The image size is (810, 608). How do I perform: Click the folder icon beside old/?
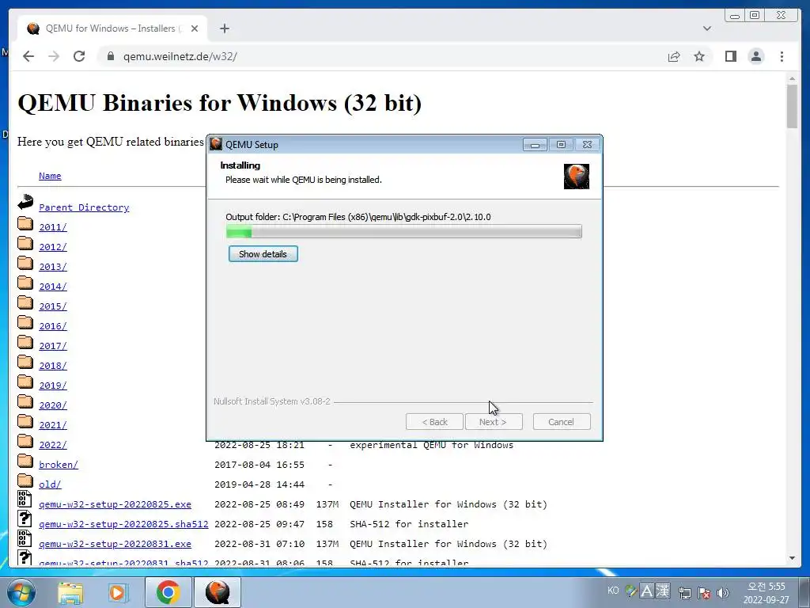25,481
